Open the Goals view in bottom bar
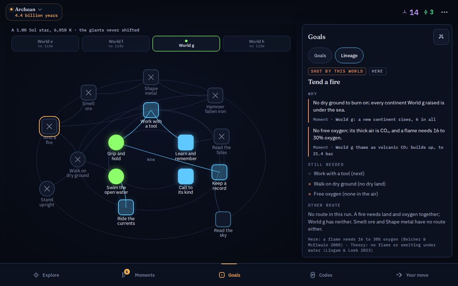 click(229, 275)
